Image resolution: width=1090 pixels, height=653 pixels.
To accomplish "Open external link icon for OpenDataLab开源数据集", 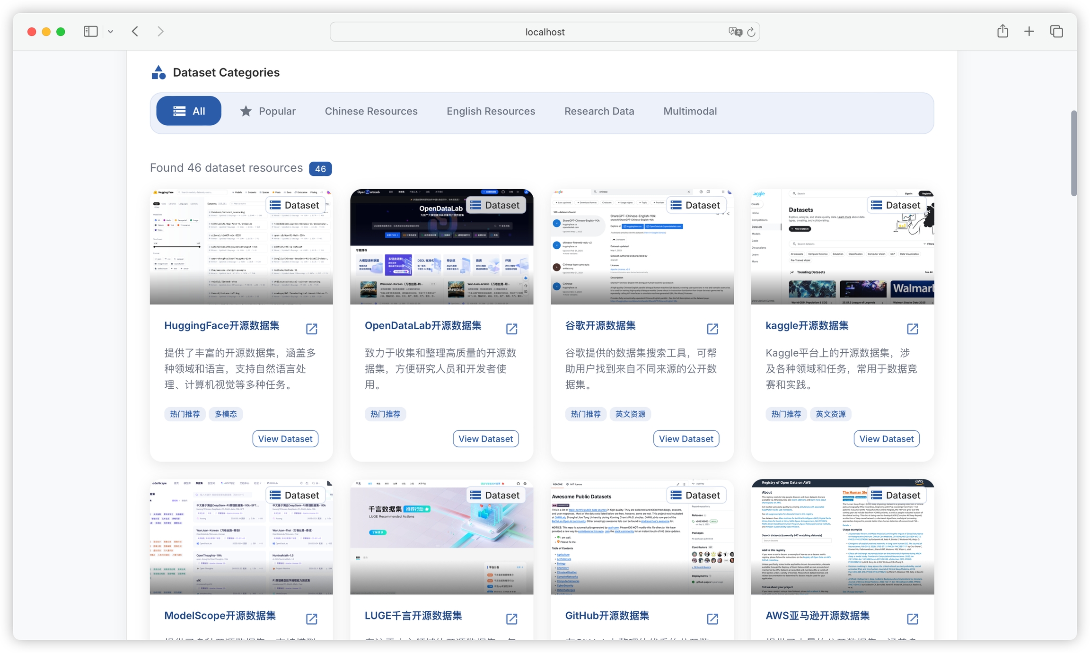I will point(511,329).
